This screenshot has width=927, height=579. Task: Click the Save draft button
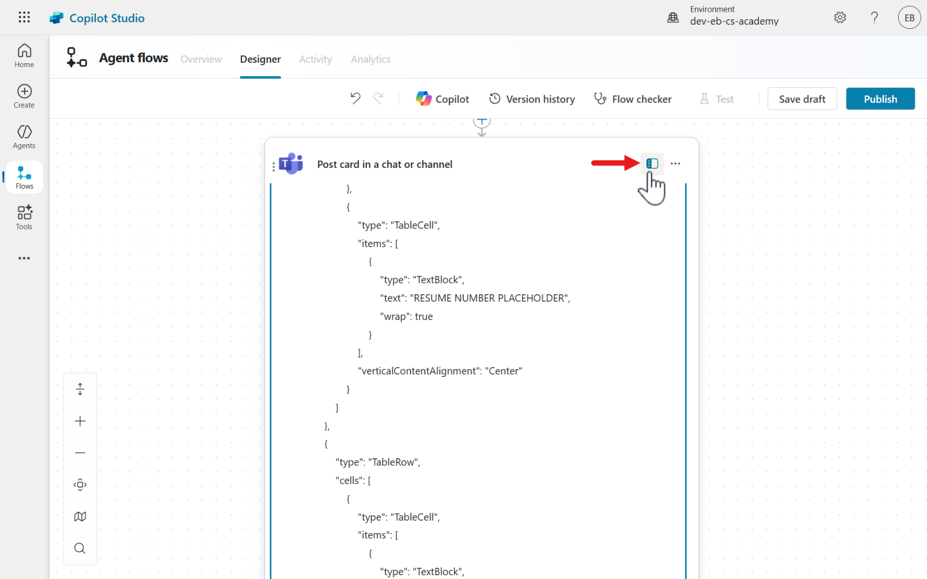(x=802, y=99)
